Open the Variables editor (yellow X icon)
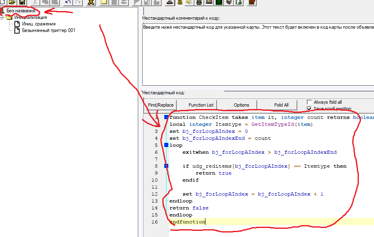The height and width of the screenshot is (237, 374). point(91,2)
